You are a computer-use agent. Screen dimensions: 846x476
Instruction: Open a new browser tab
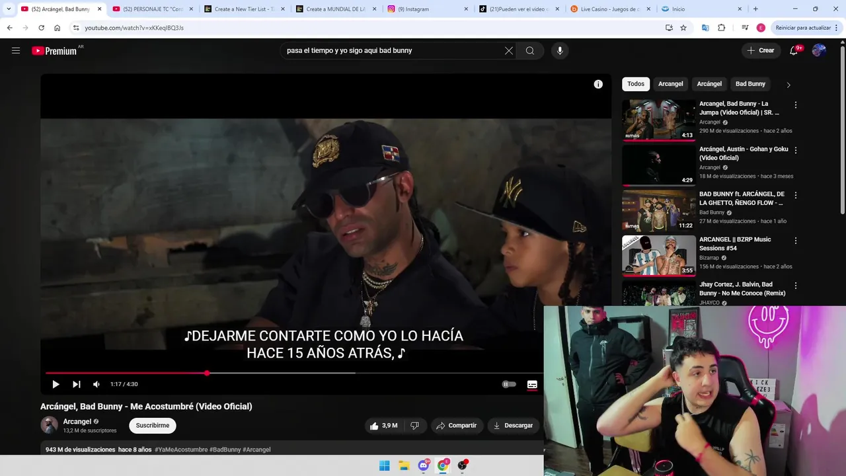point(755,9)
